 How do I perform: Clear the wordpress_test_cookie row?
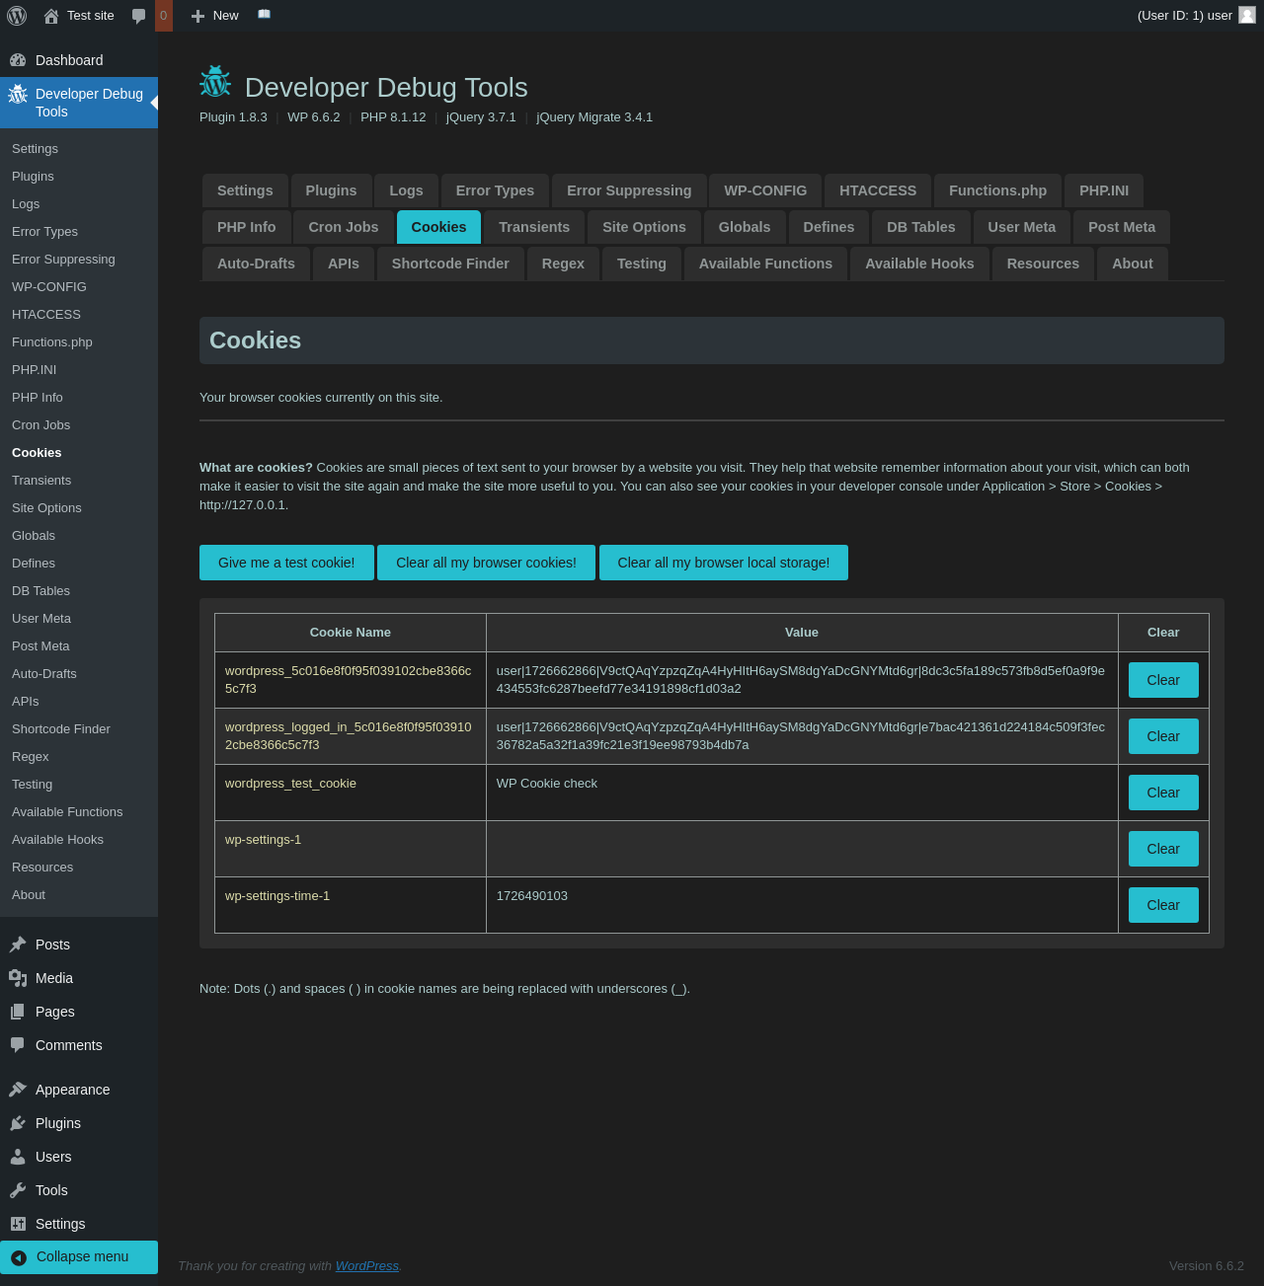point(1163,793)
